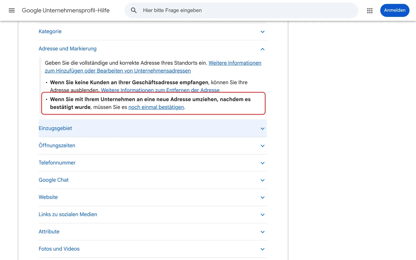Follow link Entfernen der Adresse
This screenshot has height=260, width=416.
[x=160, y=90]
